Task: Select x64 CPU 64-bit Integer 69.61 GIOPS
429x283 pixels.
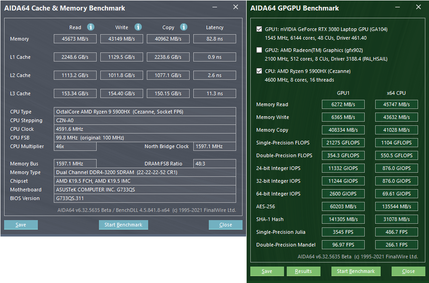Action: (396, 193)
